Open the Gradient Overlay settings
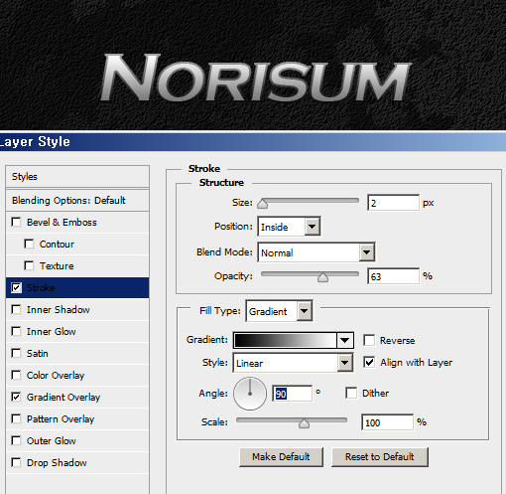The width and height of the screenshot is (506, 494). (63, 398)
